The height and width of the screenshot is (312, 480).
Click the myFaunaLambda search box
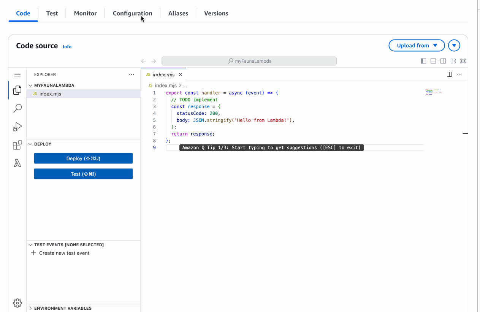[x=249, y=61]
